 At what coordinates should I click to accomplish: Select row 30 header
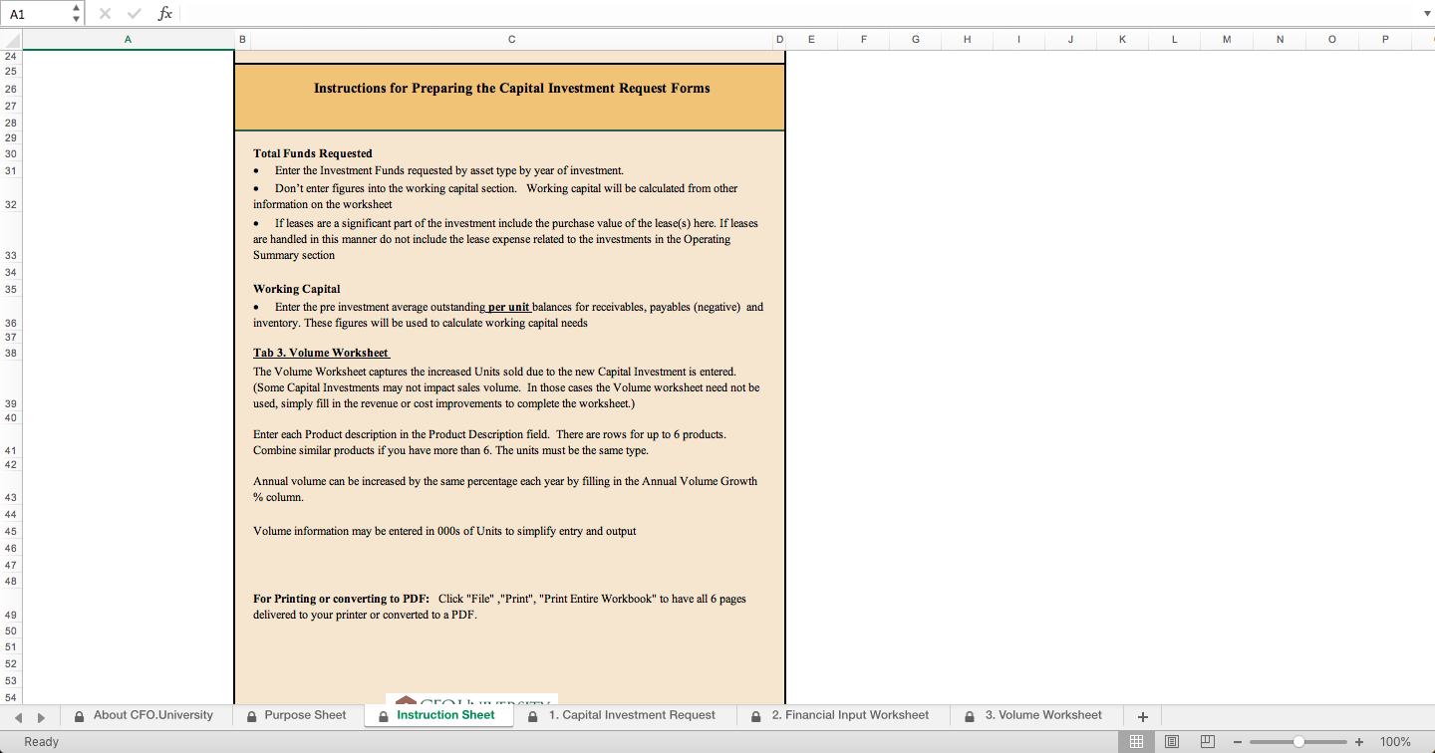click(11, 154)
